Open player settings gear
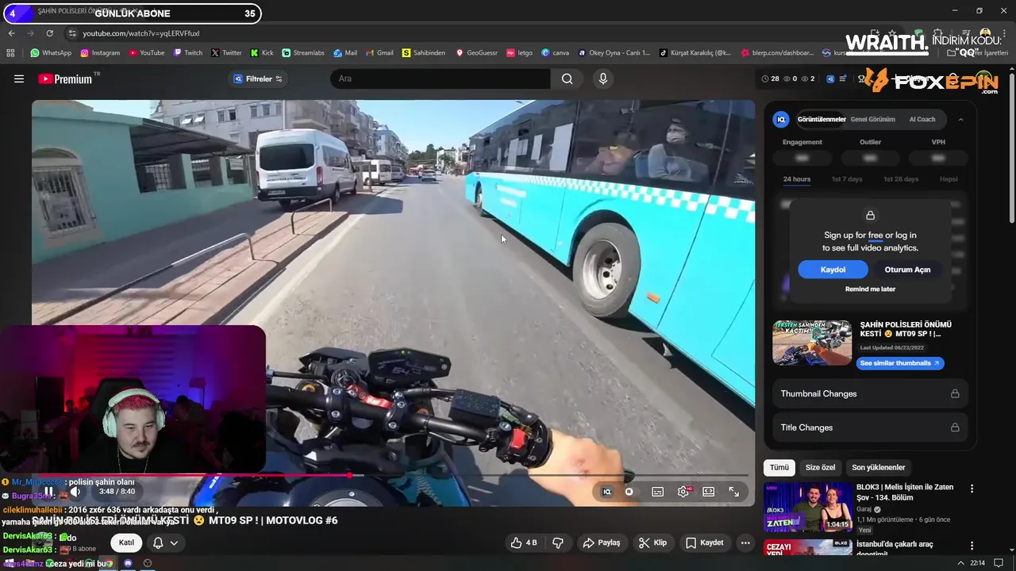The width and height of the screenshot is (1016, 571). (x=683, y=492)
